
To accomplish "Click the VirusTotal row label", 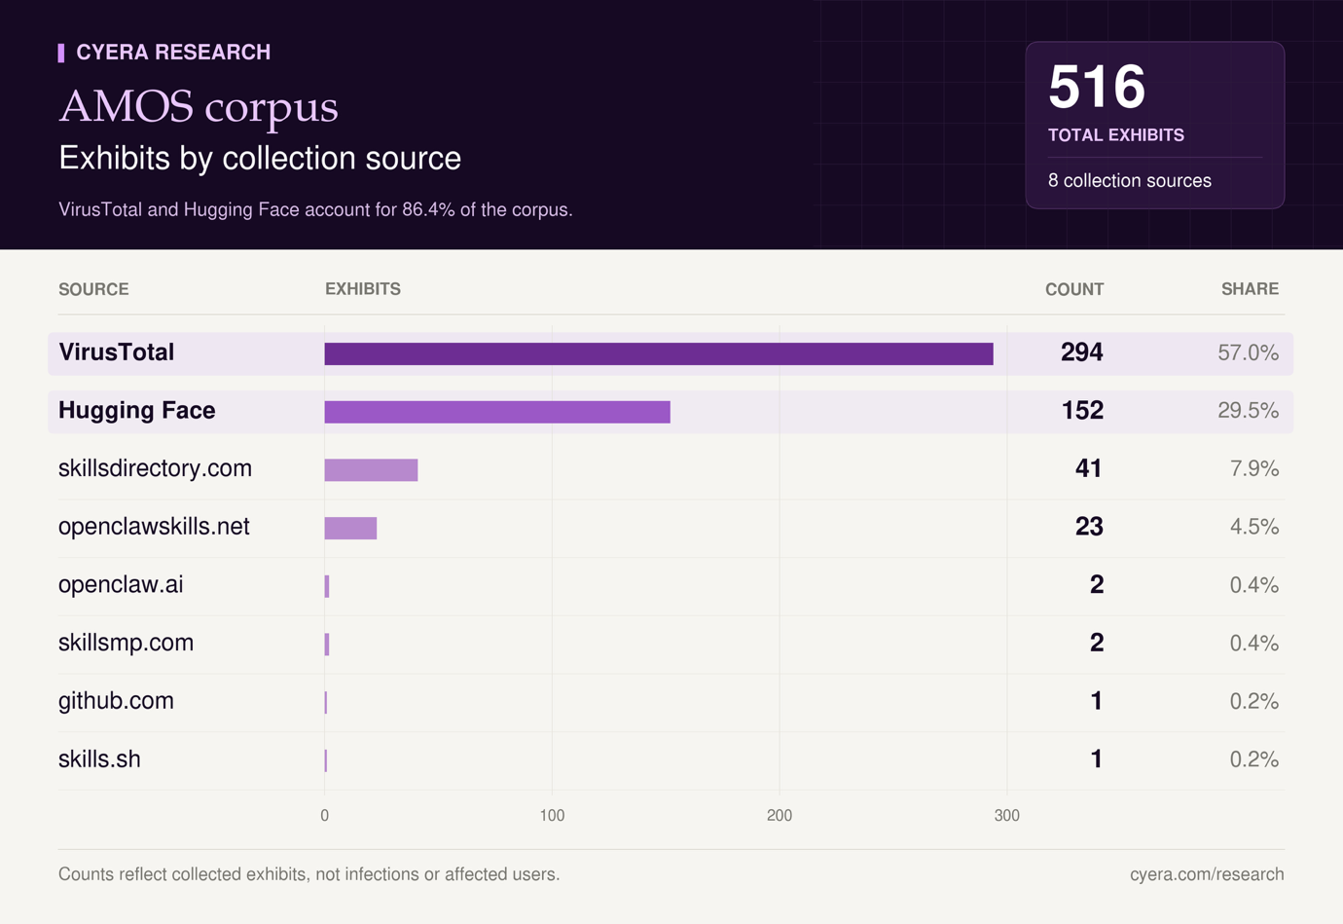I will [117, 352].
